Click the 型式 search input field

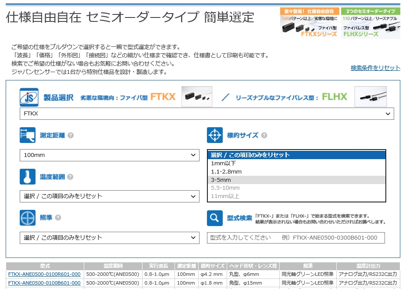pyautogui.click(x=296, y=238)
